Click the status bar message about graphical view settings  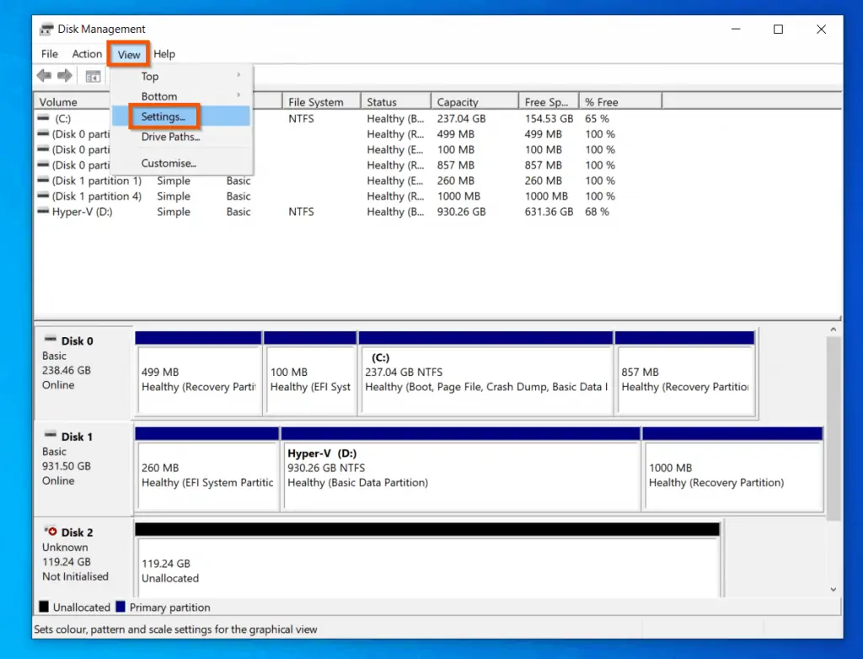click(x=175, y=629)
